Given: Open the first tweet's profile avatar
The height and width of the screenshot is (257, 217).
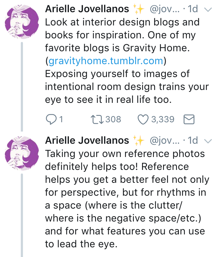Looking at the screenshot, I should tap(22, 21).
